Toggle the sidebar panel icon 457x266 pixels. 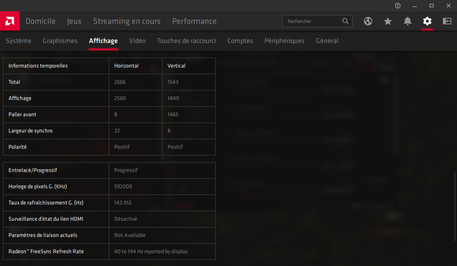pyautogui.click(x=447, y=21)
